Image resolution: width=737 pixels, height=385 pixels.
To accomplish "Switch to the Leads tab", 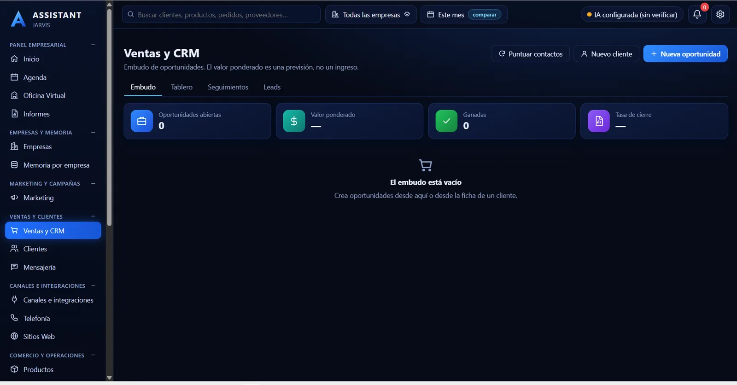I will point(272,87).
